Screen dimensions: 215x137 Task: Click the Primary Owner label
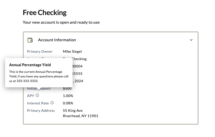40,51
